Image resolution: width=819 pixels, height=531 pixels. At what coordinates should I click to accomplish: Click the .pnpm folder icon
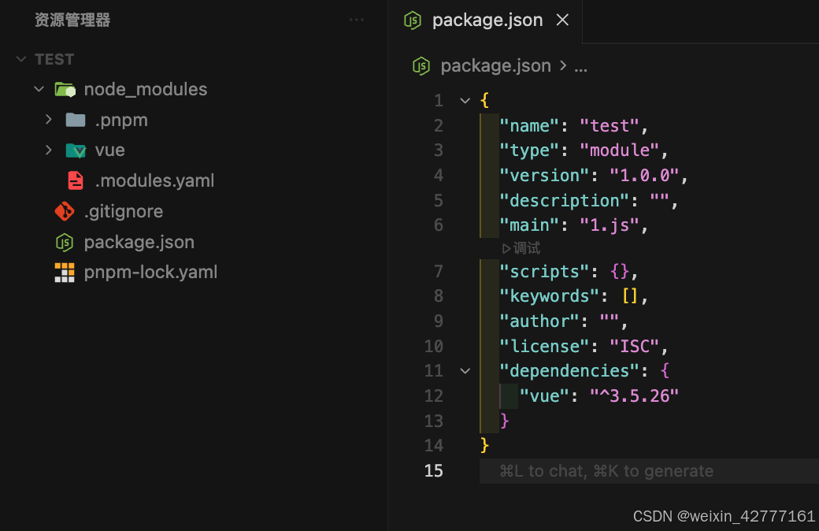(x=75, y=120)
